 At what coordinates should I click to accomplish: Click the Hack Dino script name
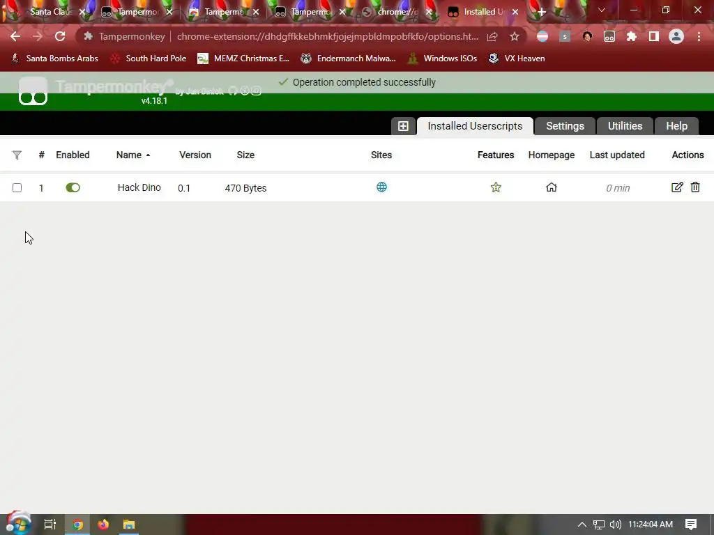139,187
